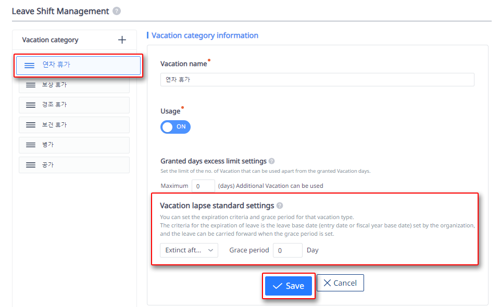The image size is (500, 307).
Task: Click drag handle of 보상 휴가 category
Action: coord(31,85)
